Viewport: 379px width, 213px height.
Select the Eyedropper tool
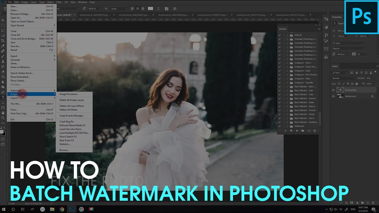[x=3, y=46]
